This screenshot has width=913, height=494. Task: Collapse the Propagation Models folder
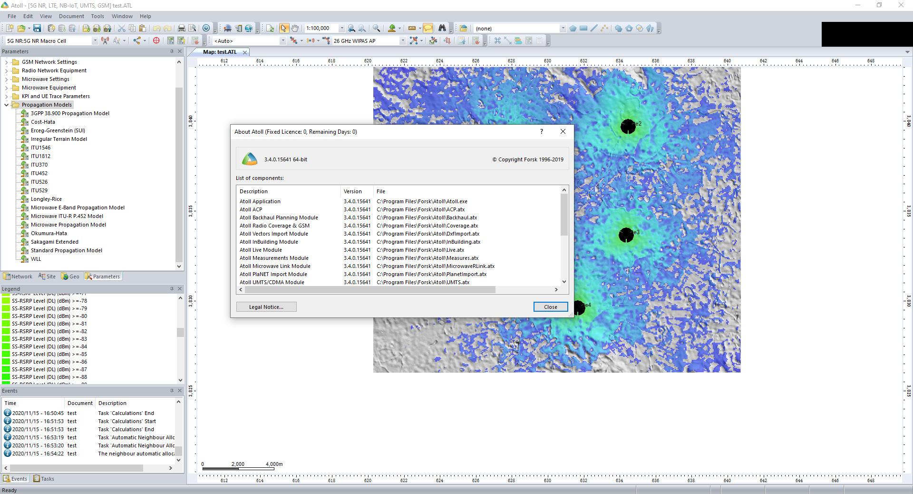coord(7,105)
